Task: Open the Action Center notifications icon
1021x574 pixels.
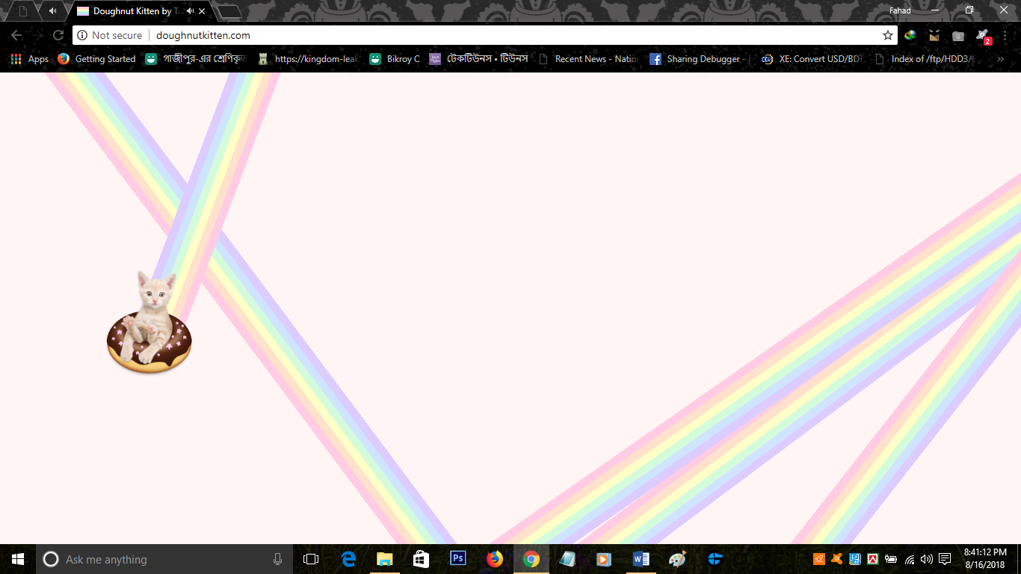Action: point(945,559)
